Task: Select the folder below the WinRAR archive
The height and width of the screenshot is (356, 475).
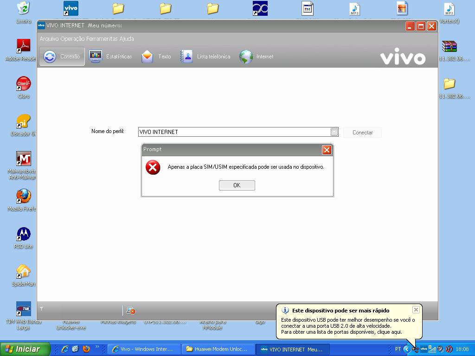Action: point(449,84)
